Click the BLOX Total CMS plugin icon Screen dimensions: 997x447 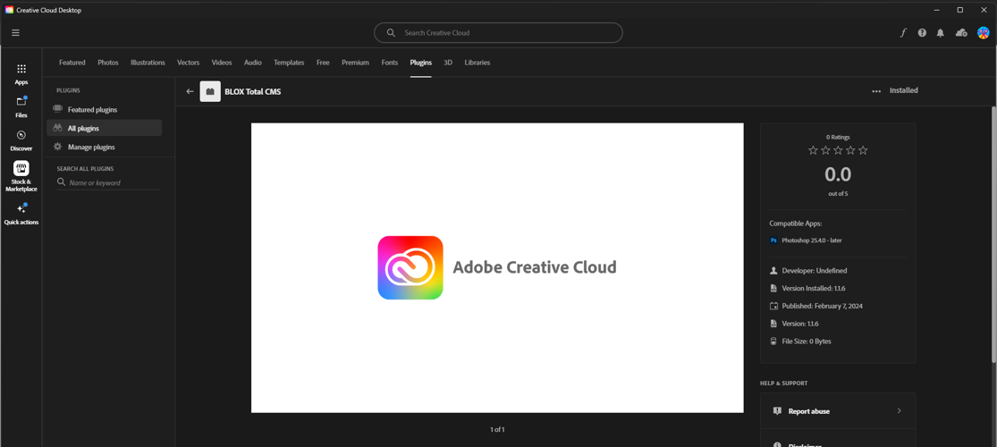click(x=210, y=91)
